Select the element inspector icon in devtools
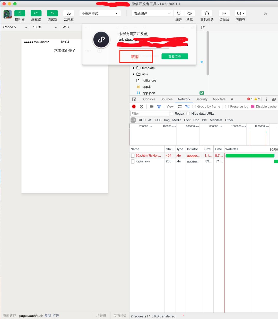 click(134, 99)
